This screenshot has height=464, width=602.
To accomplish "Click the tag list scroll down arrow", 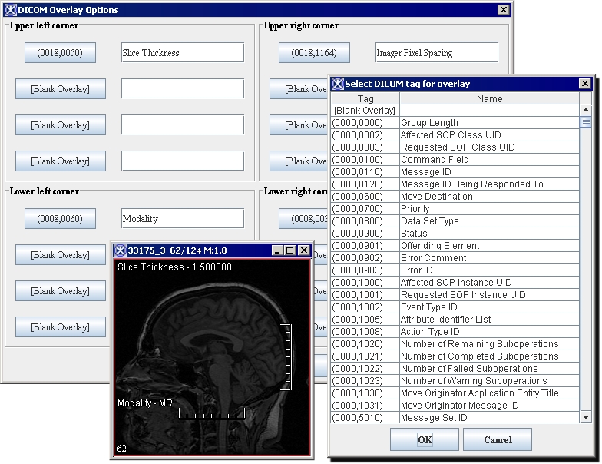I will click(586, 417).
